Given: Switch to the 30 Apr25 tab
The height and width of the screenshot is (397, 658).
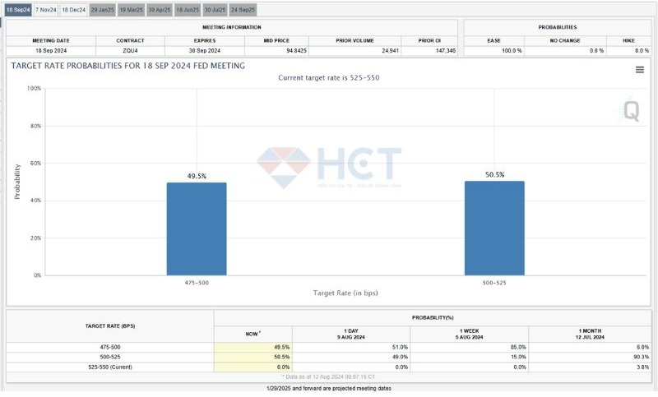Looking at the screenshot, I should [x=160, y=10].
